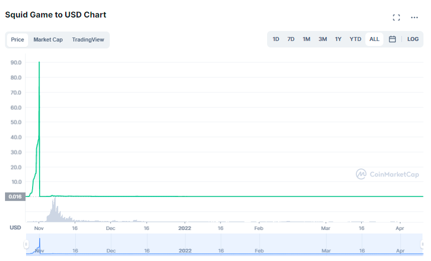Click the 2022 x-axis label on main chart
This screenshot has height=261, width=431.
185,228
